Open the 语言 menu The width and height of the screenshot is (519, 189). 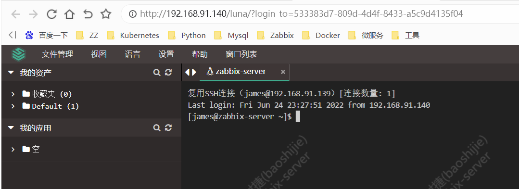(133, 54)
